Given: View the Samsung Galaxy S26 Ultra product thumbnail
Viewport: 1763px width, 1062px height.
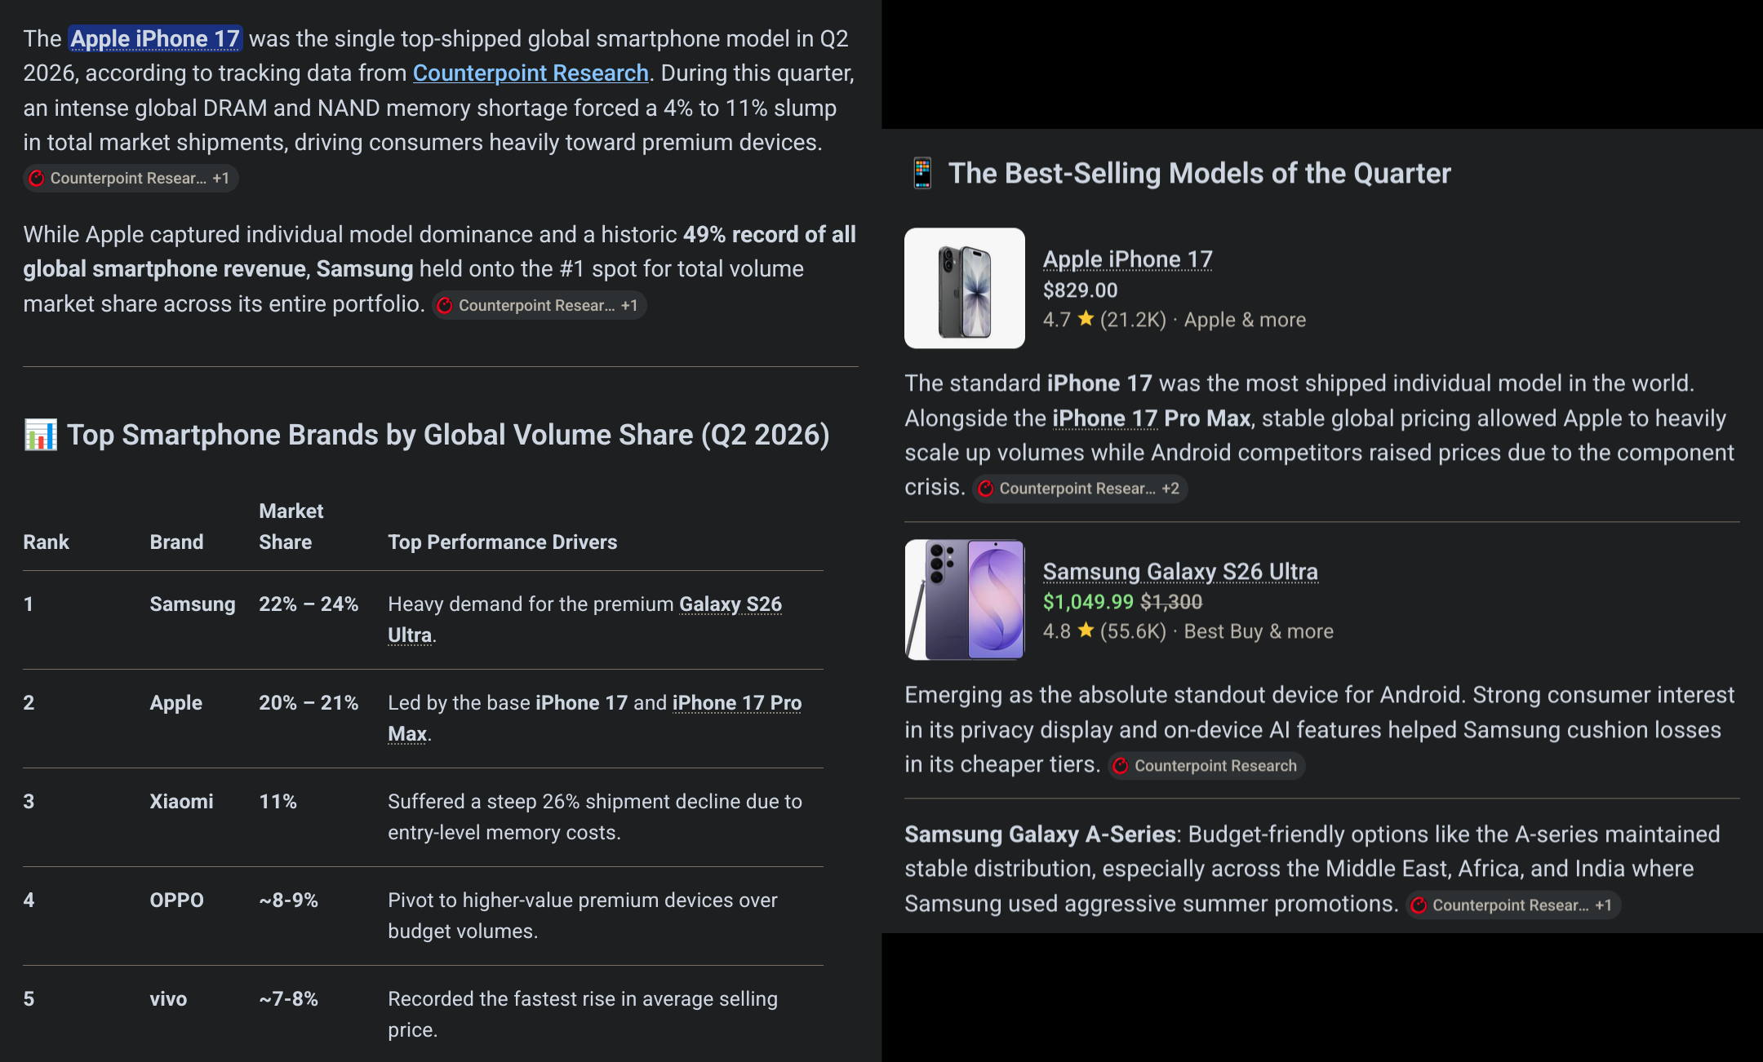Looking at the screenshot, I should (965, 600).
